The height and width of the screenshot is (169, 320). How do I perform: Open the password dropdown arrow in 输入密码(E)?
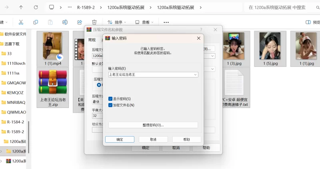(195, 75)
